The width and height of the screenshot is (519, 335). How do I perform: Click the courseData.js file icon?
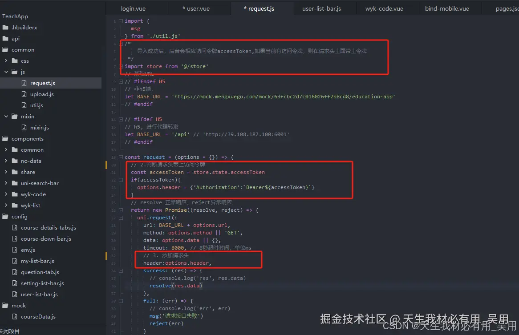coord(15,316)
